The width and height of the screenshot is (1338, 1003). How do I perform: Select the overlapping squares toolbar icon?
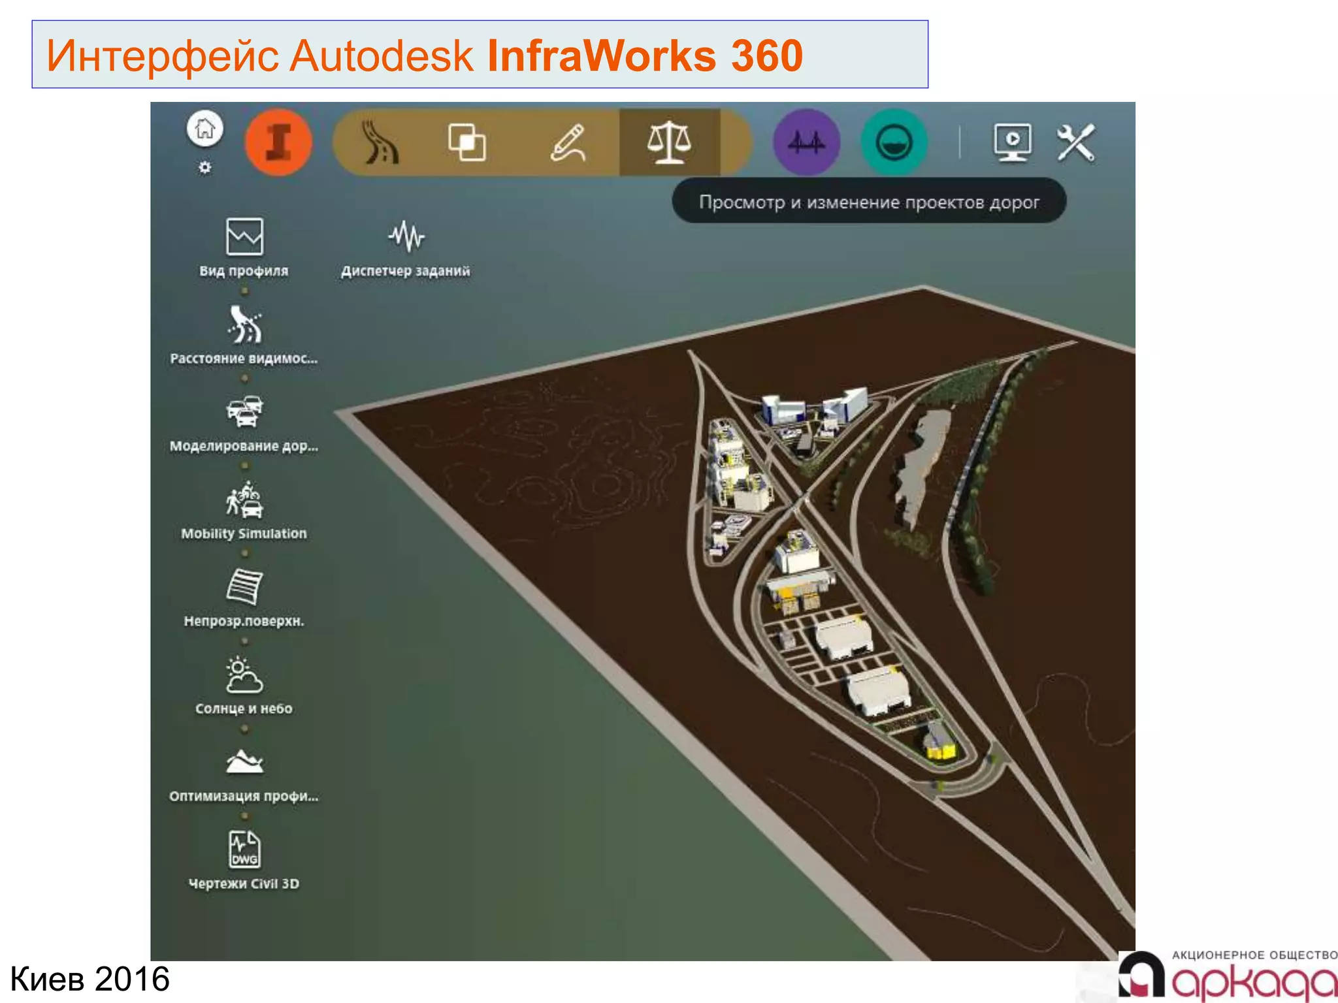[466, 142]
